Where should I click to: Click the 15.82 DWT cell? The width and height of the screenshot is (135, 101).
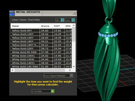click(58, 31)
